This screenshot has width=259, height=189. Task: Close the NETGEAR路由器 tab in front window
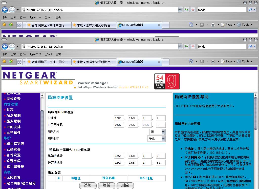coord(159,62)
